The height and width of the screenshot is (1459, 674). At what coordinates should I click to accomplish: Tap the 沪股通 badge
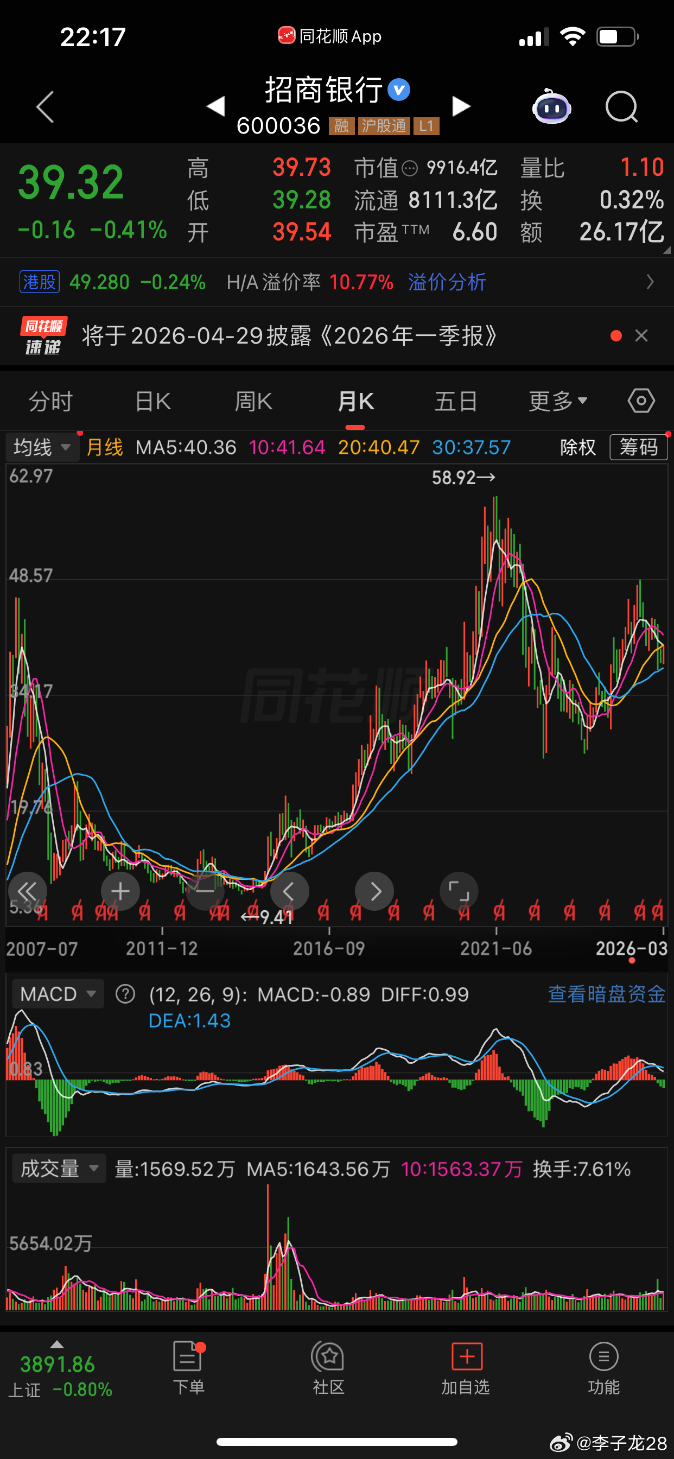384,126
